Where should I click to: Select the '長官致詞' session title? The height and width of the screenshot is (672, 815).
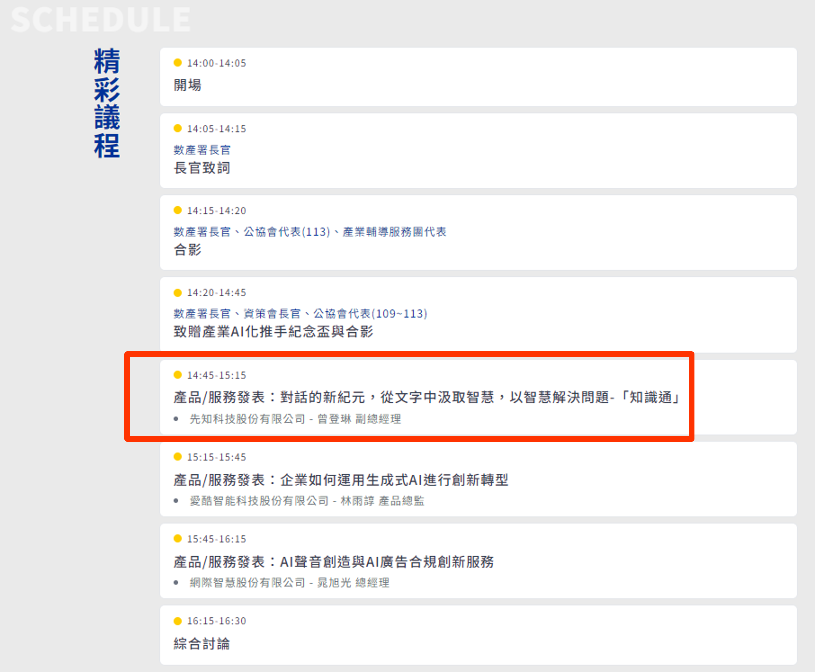point(202,168)
